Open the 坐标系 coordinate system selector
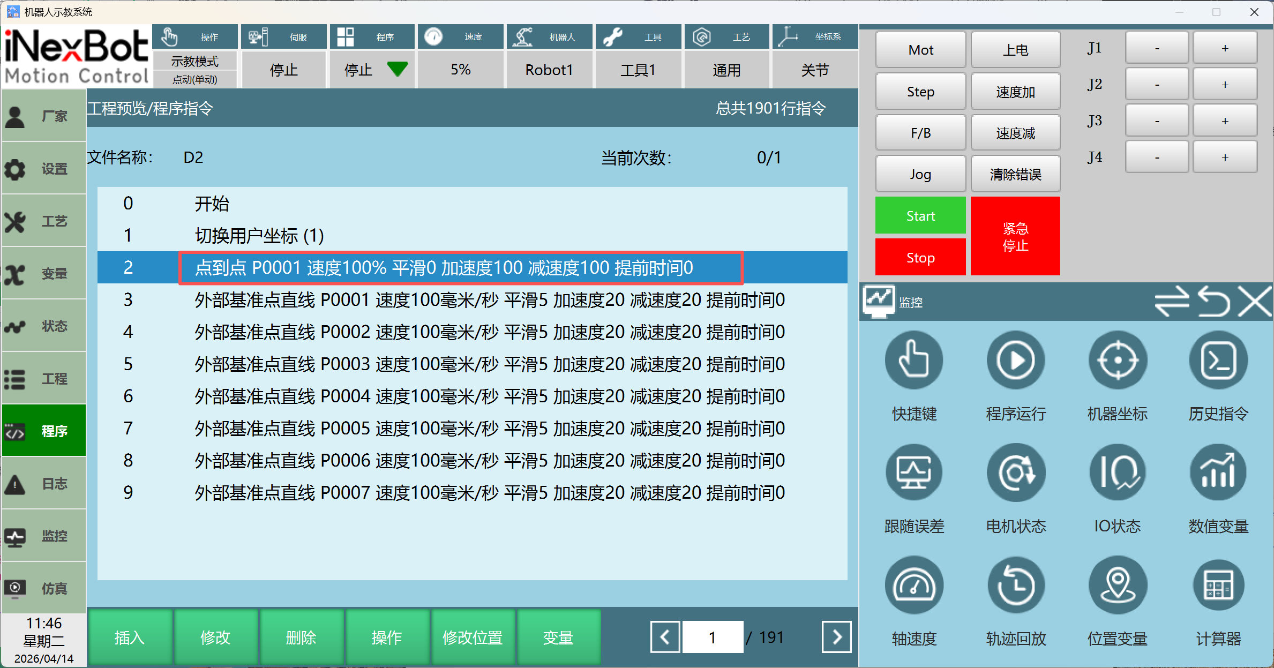 814,56
